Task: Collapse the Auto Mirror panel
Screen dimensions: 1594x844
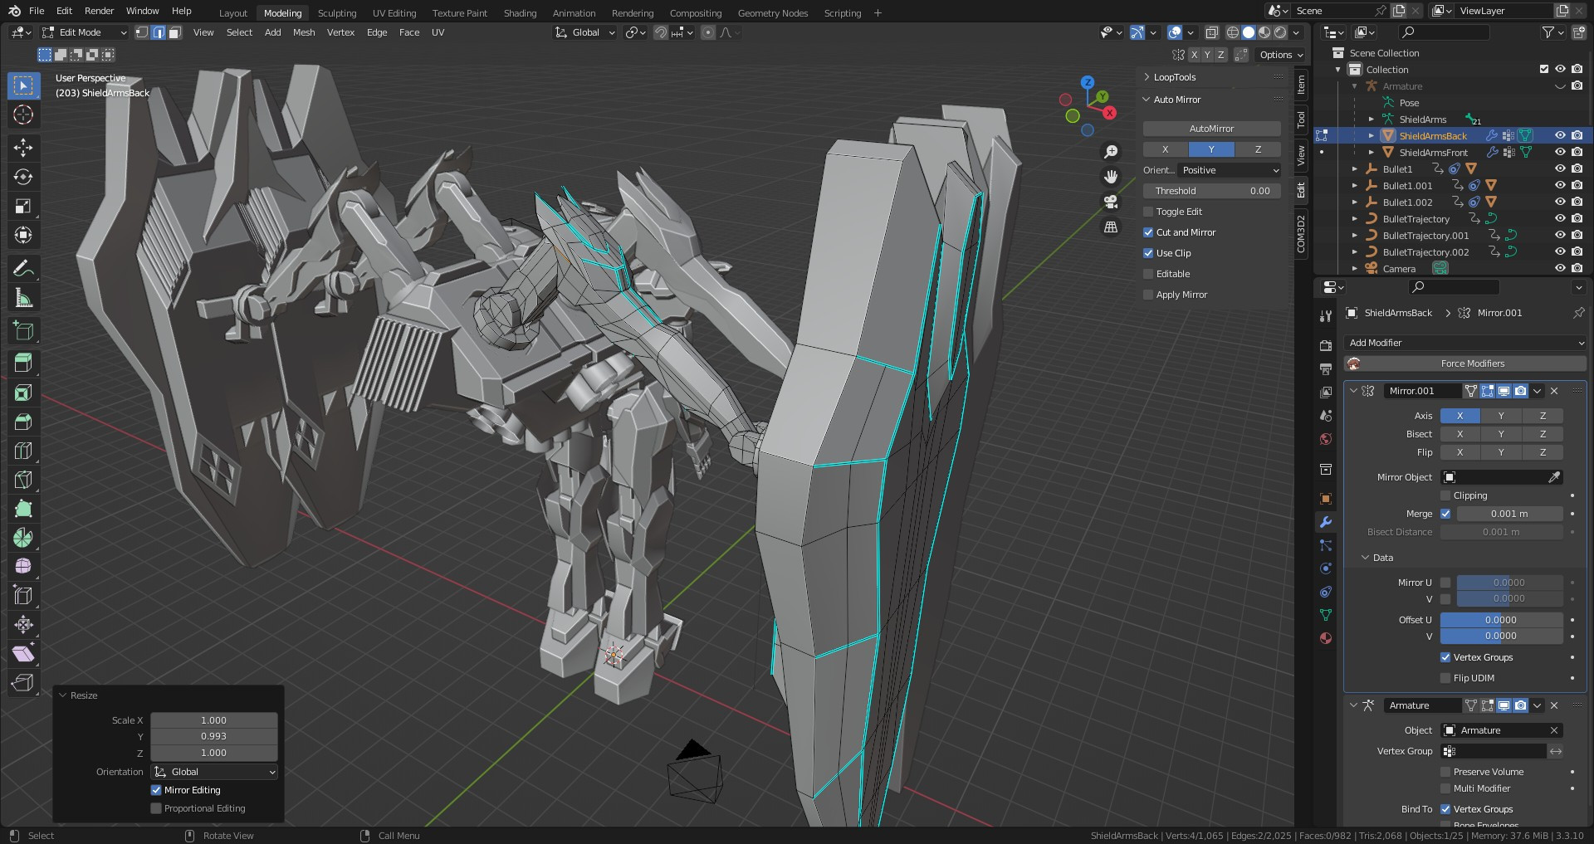Action: pos(1147,100)
